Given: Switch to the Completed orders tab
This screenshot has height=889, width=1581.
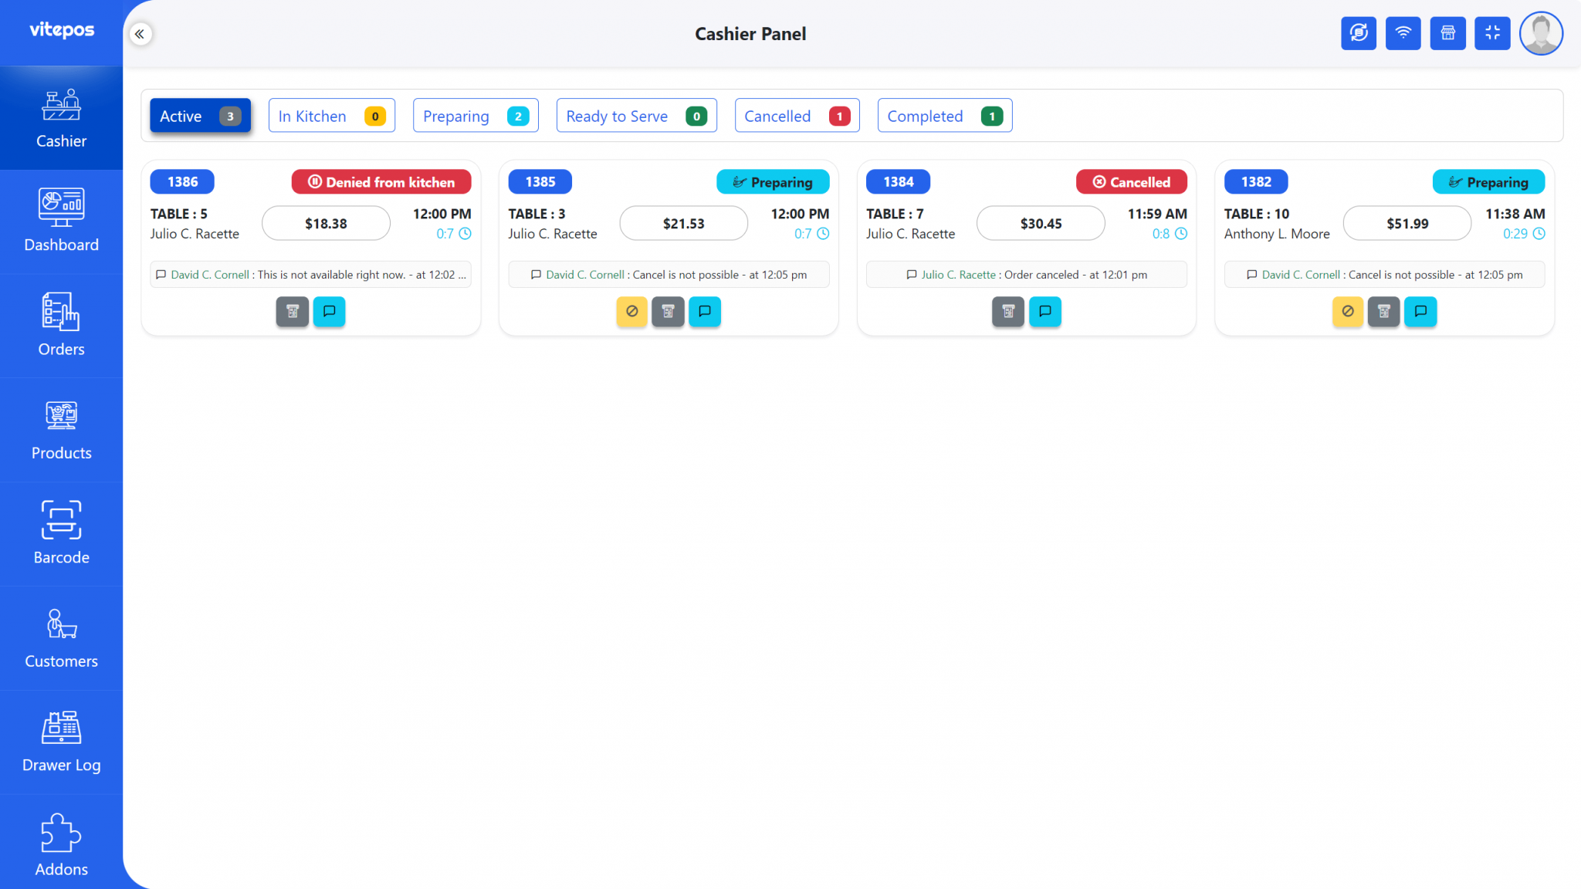Looking at the screenshot, I should 943,116.
